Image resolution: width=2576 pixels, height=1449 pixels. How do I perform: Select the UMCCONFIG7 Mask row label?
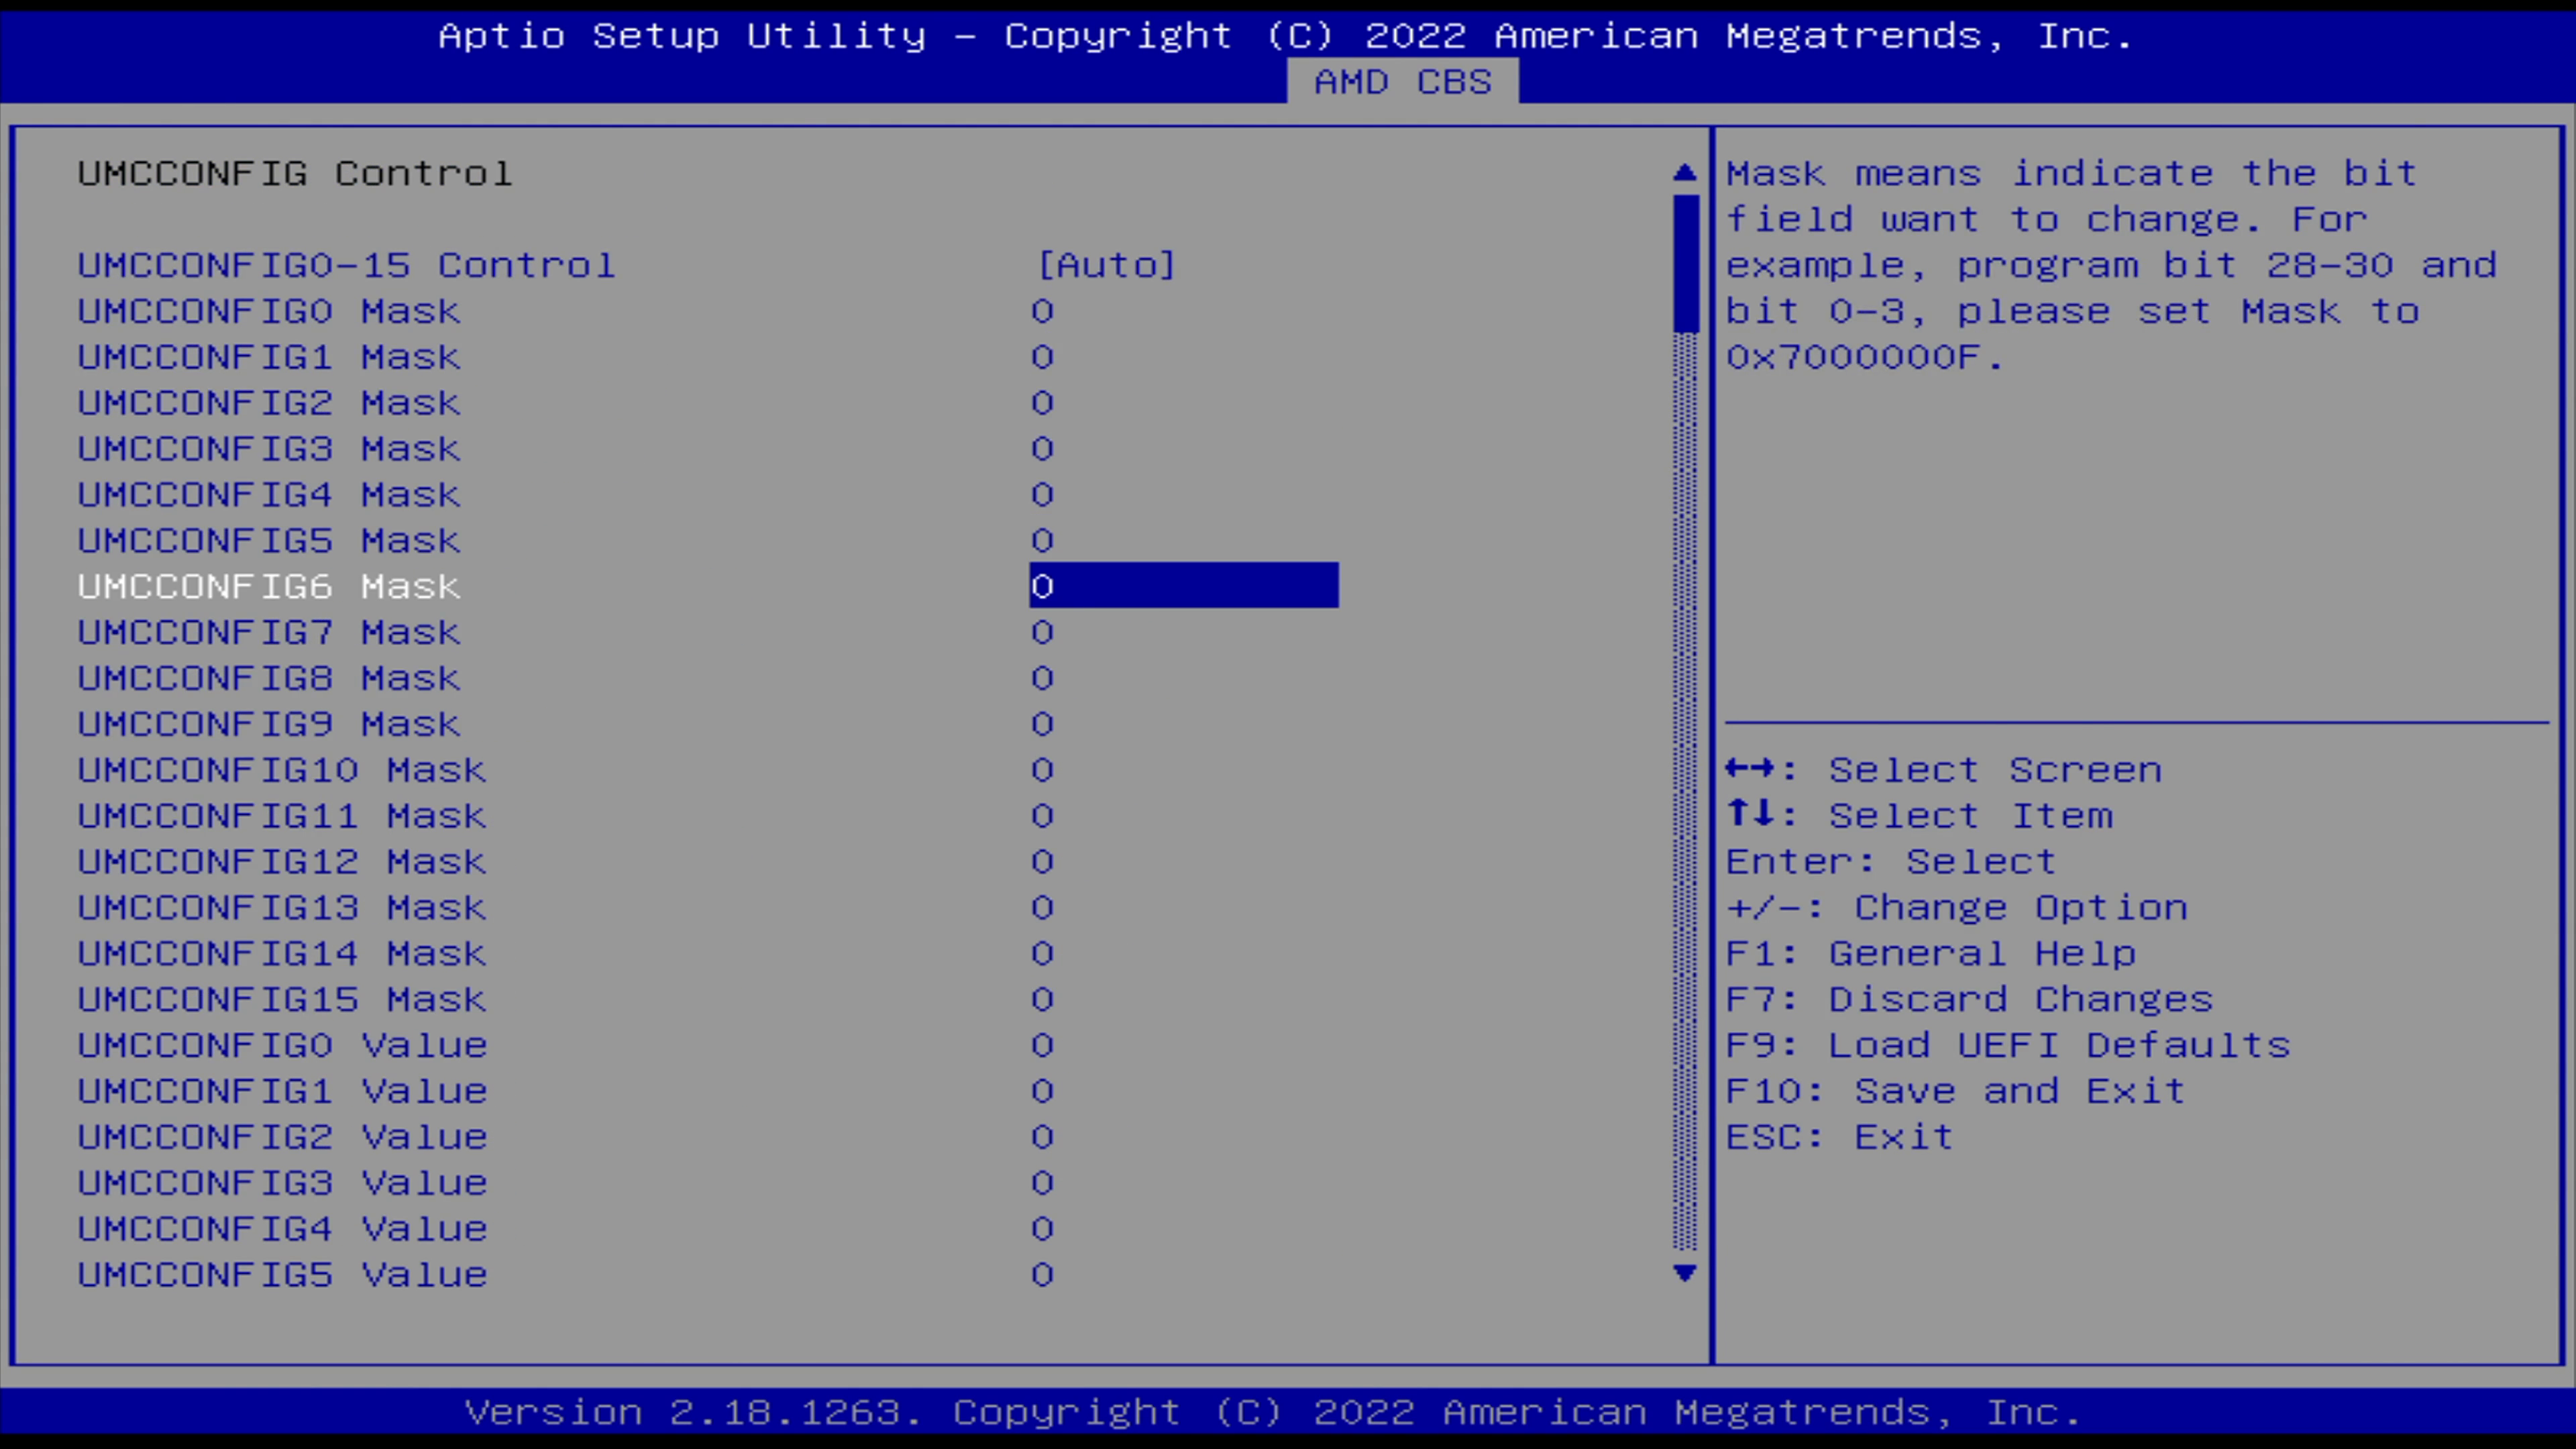point(269,632)
